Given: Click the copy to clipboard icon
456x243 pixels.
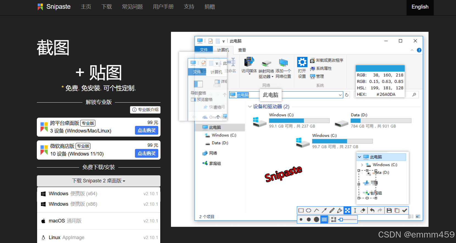Looking at the screenshot, I should [397, 211].
